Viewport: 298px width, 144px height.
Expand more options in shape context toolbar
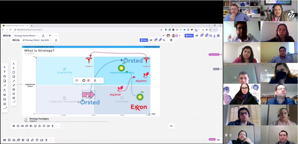click(x=101, y=80)
